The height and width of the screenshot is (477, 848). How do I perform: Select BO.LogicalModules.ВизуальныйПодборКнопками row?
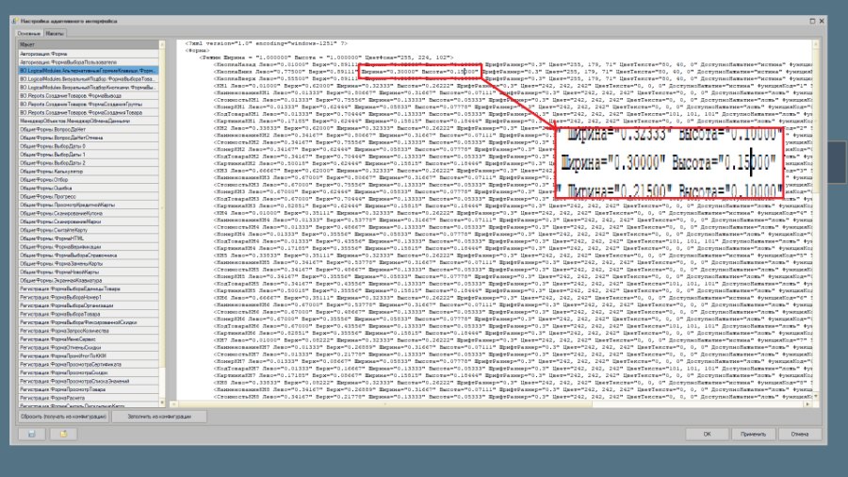88,87
